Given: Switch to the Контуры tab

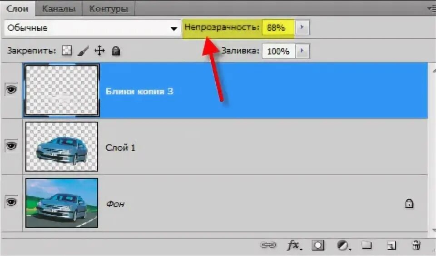Looking at the screenshot, I should tap(109, 9).
